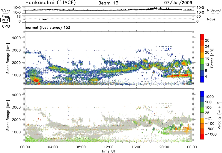Click the 3000 km tick of velocity panel
Viewport: 222px width, 153px height.
point(16,107)
